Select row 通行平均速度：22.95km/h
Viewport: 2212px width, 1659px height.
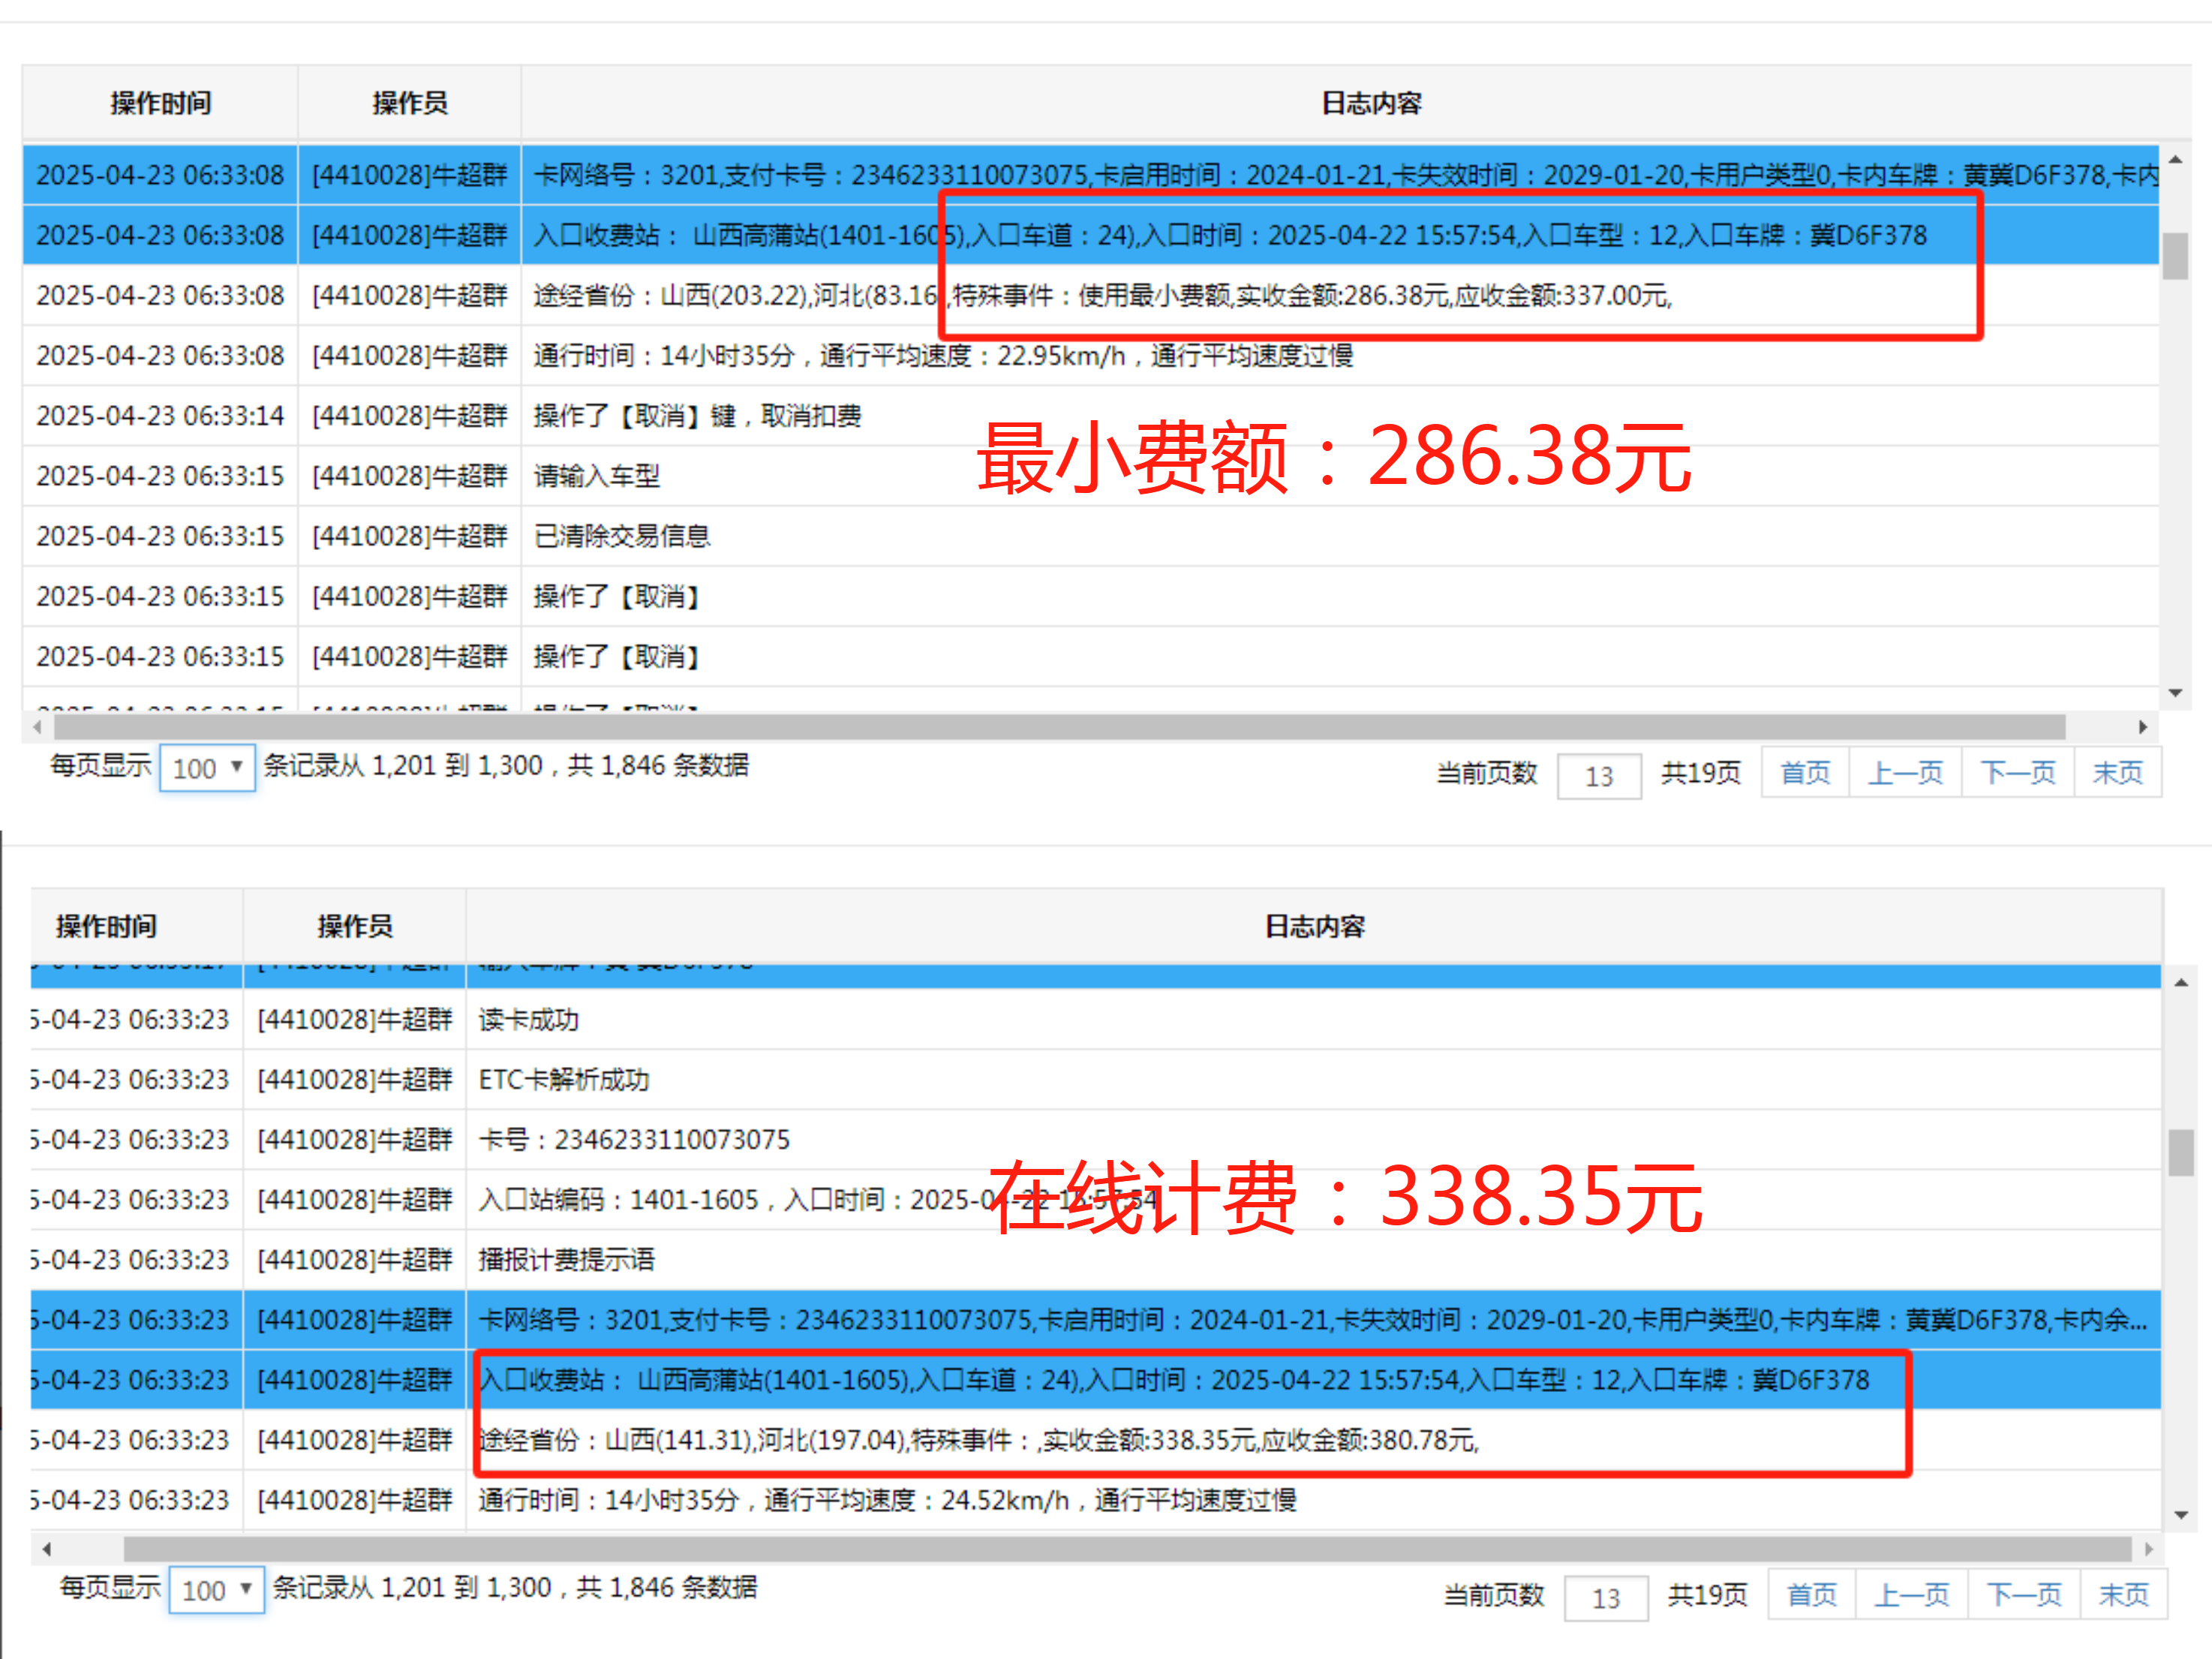[1091, 355]
